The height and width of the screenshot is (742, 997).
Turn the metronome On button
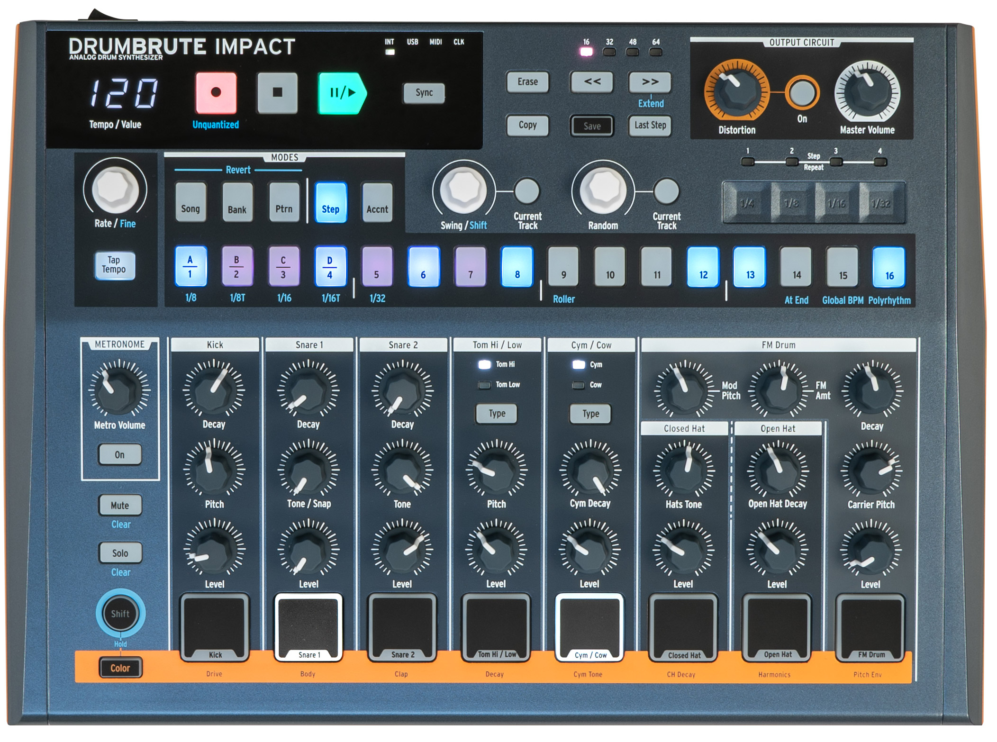pyautogui.click(x=120, y=454)
